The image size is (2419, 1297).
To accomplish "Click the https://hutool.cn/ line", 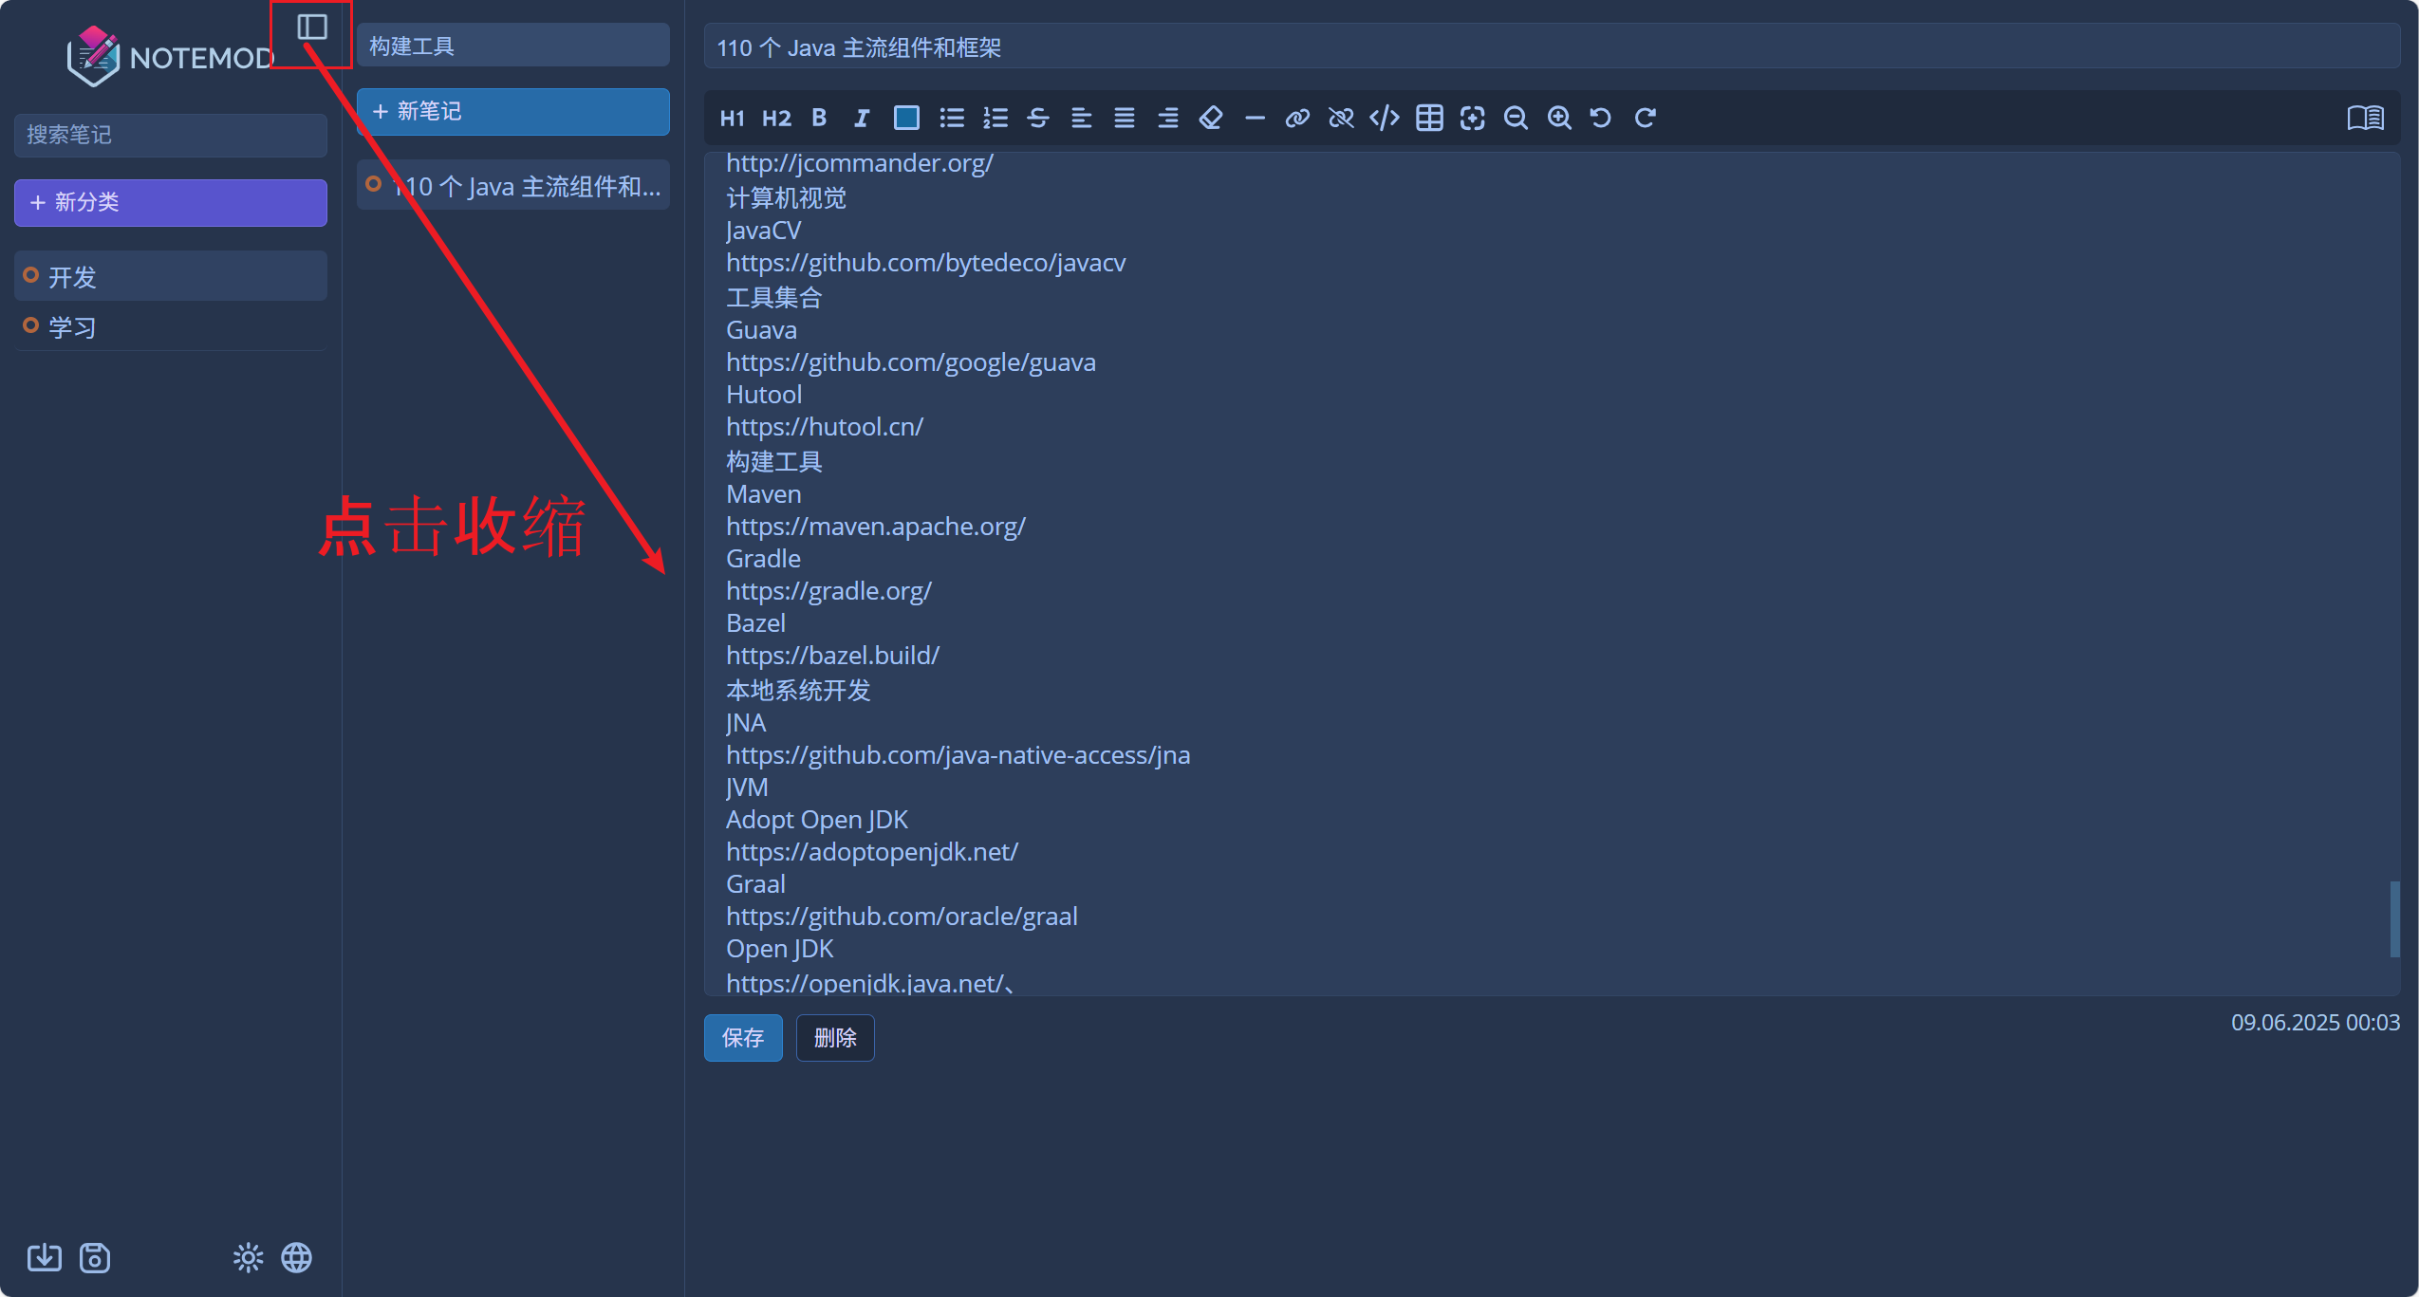I will 825,427.
